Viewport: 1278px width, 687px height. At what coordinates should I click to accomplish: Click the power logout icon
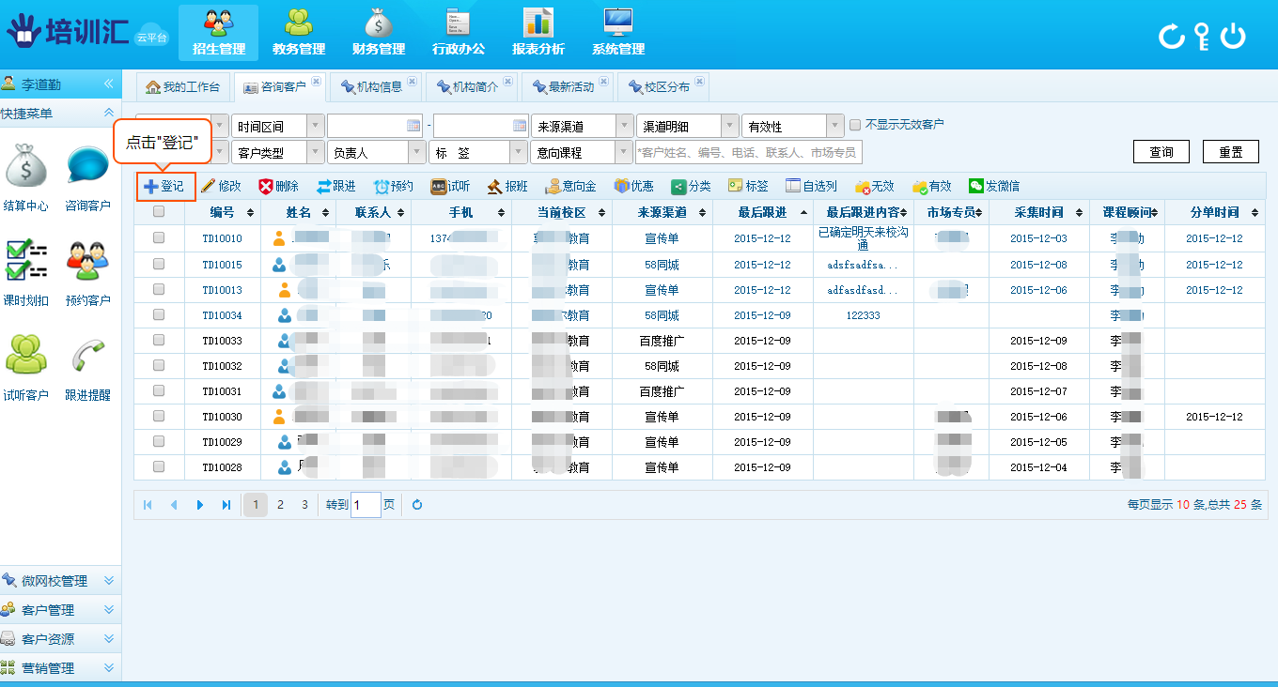(x=1233, y=37)
